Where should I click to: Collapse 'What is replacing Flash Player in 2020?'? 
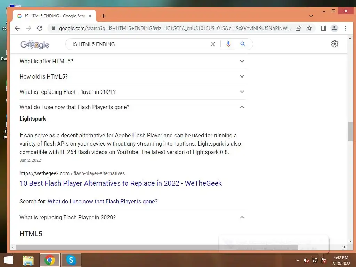[x=132, y=217]
